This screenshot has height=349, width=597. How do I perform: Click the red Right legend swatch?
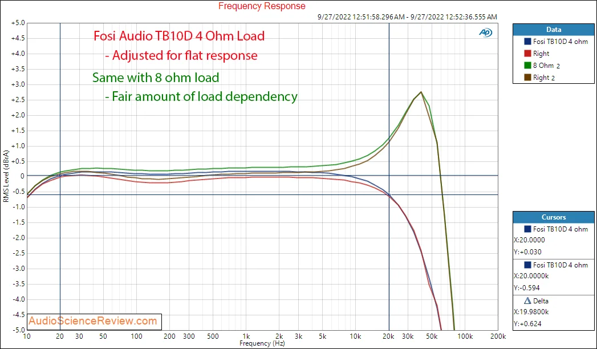[x=527, y=54]
